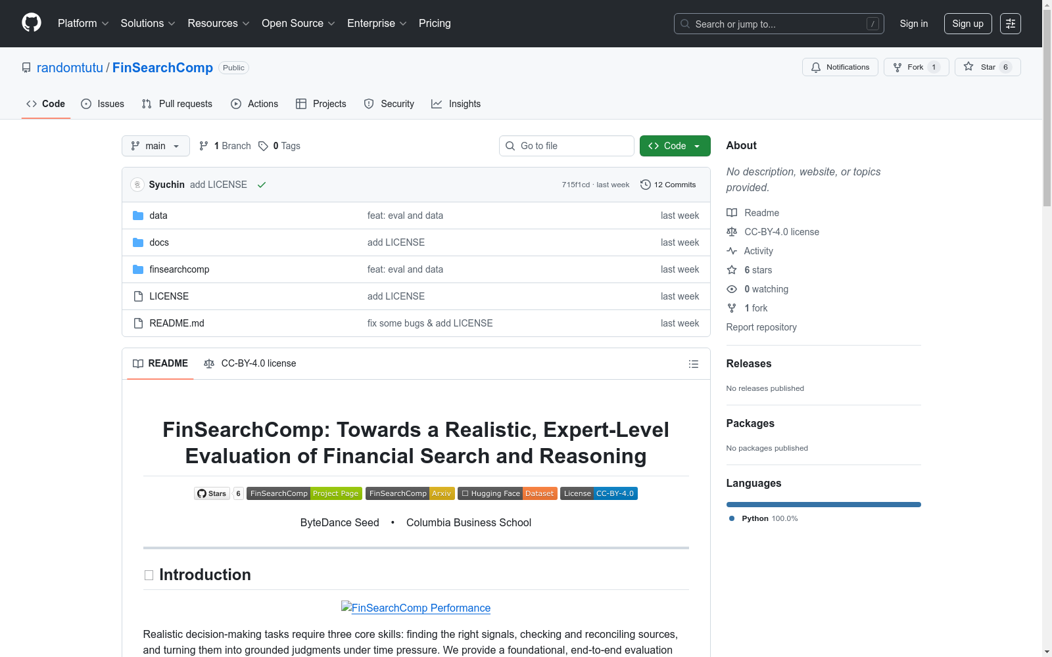Open the 12 Commits link
The image size is (1052, 657).
(668, 185)
